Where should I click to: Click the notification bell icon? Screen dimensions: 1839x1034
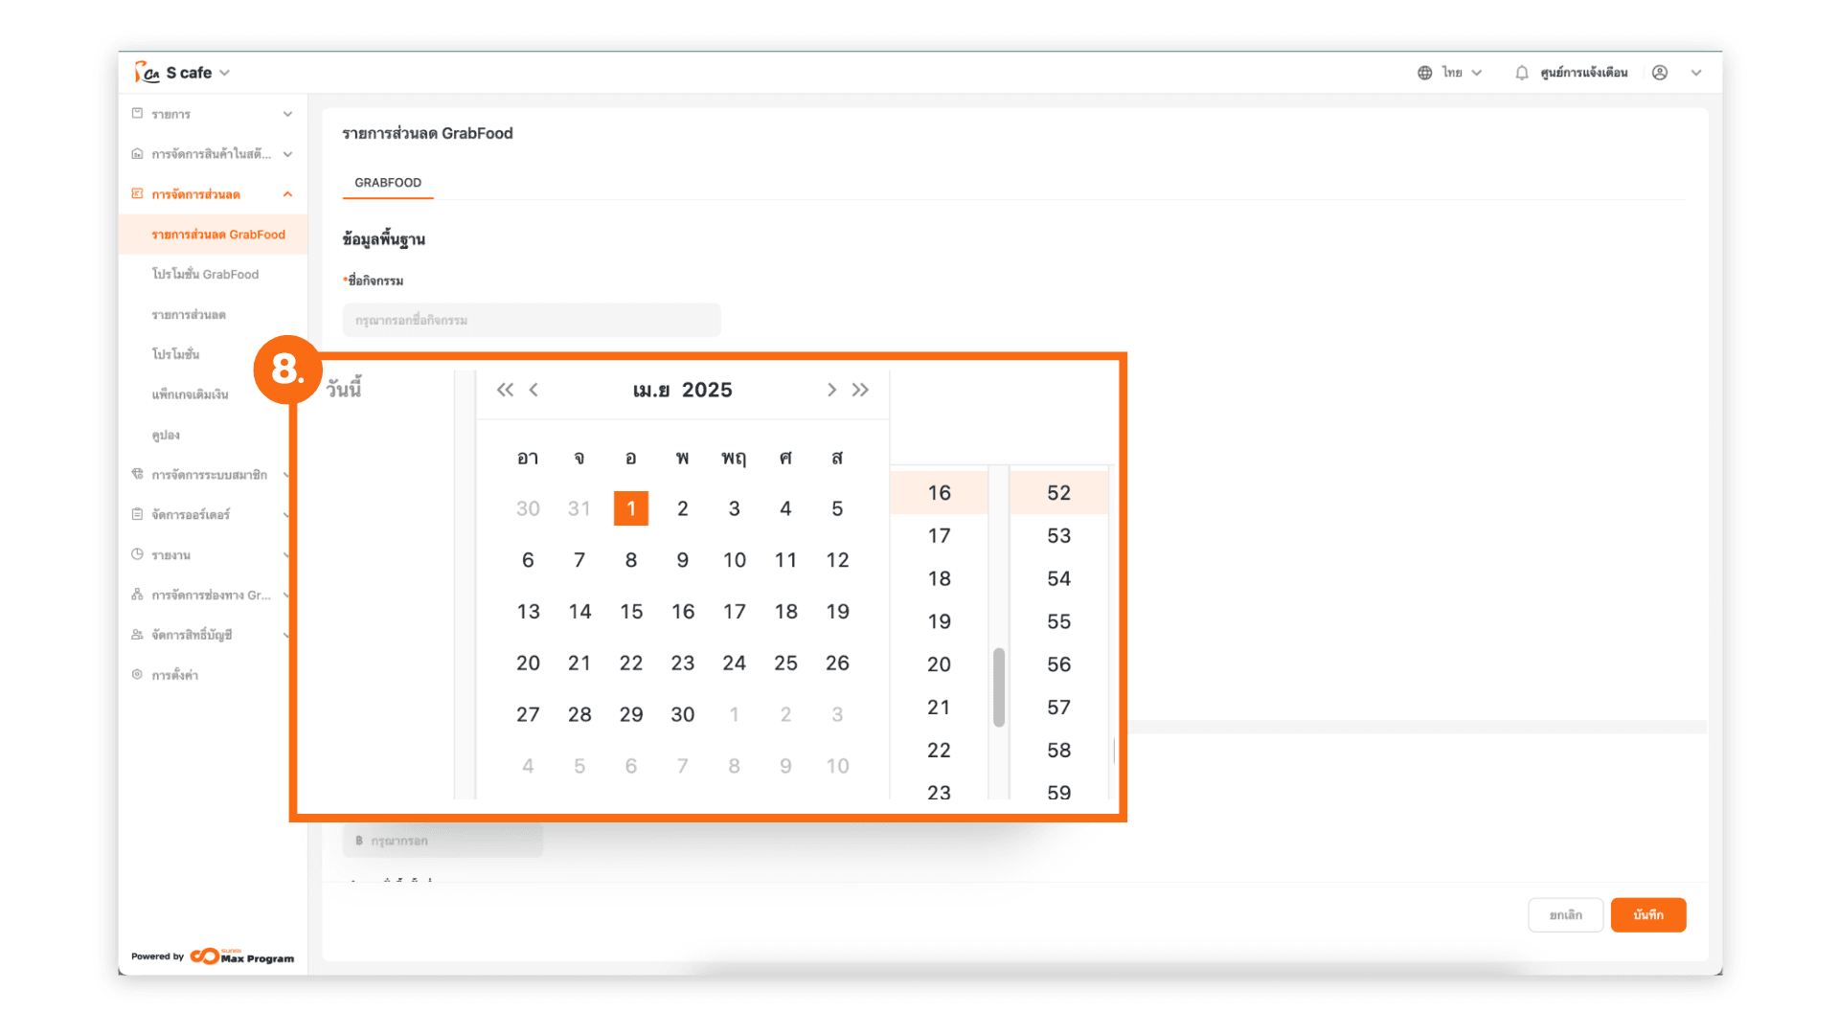click(1521, 73)
